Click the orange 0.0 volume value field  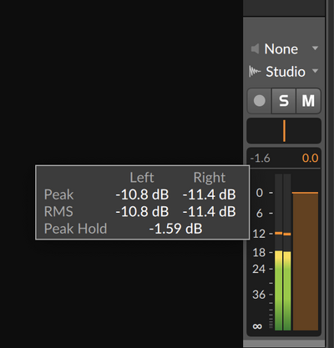coord(310,159)
